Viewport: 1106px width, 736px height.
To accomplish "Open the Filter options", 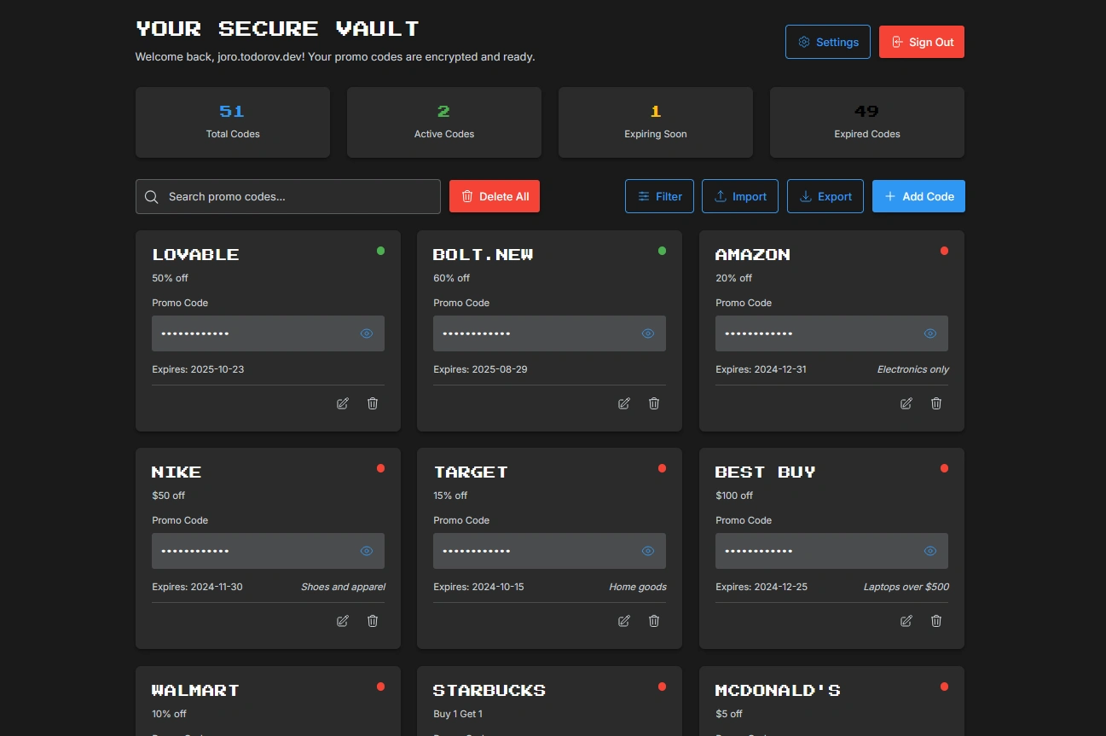I will 660,196.
